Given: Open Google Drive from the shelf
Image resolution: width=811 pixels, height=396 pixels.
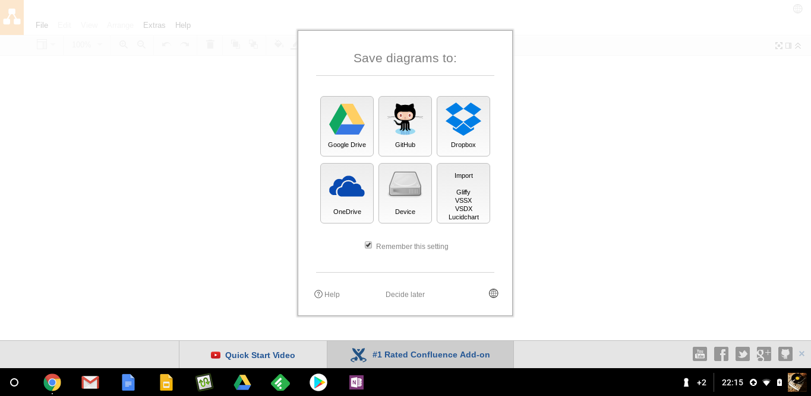Looking at the screenshot, I should click(x=242, y=382).
